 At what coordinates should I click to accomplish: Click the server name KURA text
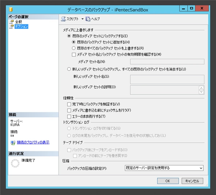(x=15, y=125)
